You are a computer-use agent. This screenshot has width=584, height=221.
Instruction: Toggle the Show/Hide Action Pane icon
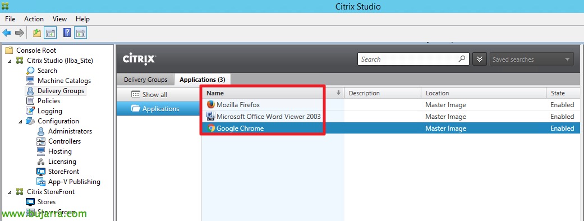click(x=80, y=33)
